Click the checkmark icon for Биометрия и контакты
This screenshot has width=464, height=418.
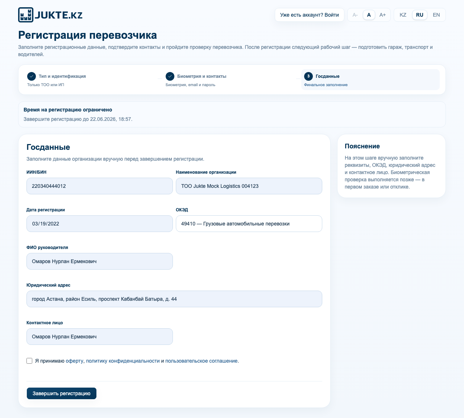tap(170, 76)
